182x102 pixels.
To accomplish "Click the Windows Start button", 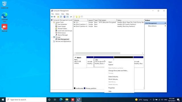I will [x=3, y=99].
